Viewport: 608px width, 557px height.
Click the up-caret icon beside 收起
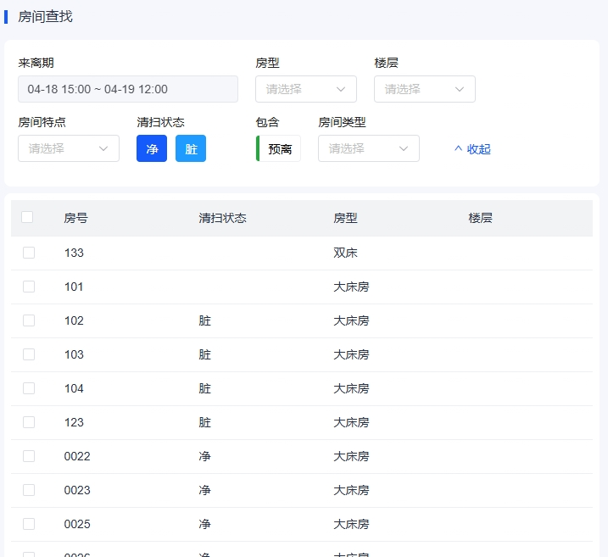[459, 149]
